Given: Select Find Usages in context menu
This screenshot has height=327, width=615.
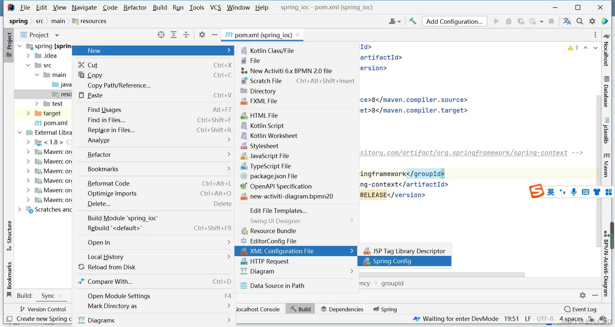Looking at the screenshot, I should coord(154,110).
